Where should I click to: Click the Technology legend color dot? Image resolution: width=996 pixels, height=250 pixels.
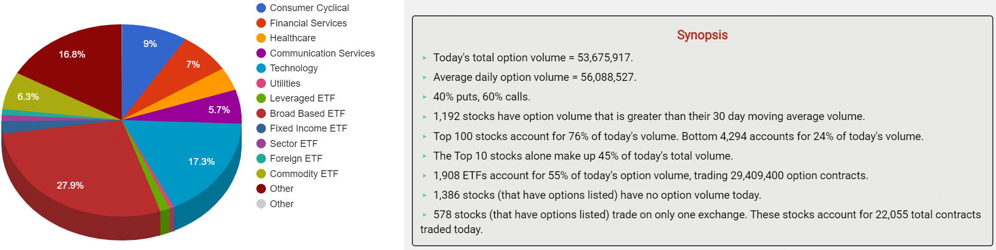(x=261, y=68)
